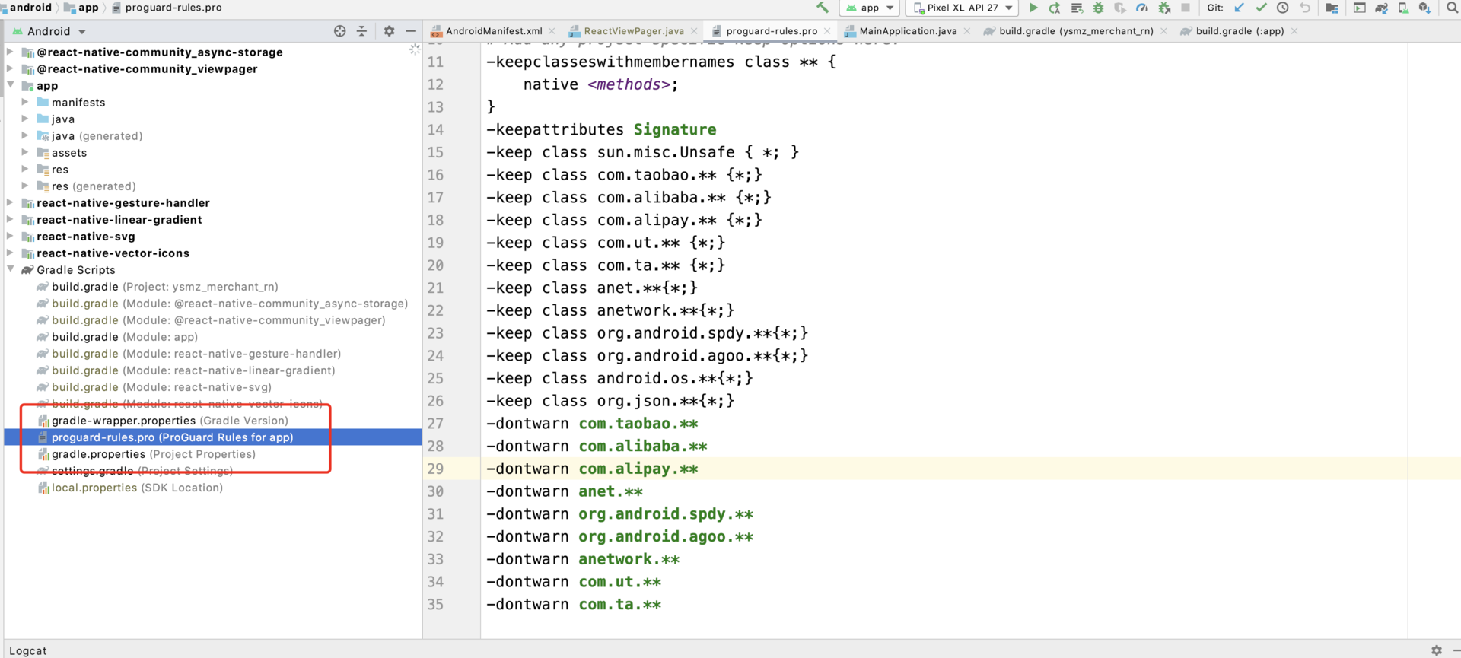Run the app with the green play button

coord(1033,8)
